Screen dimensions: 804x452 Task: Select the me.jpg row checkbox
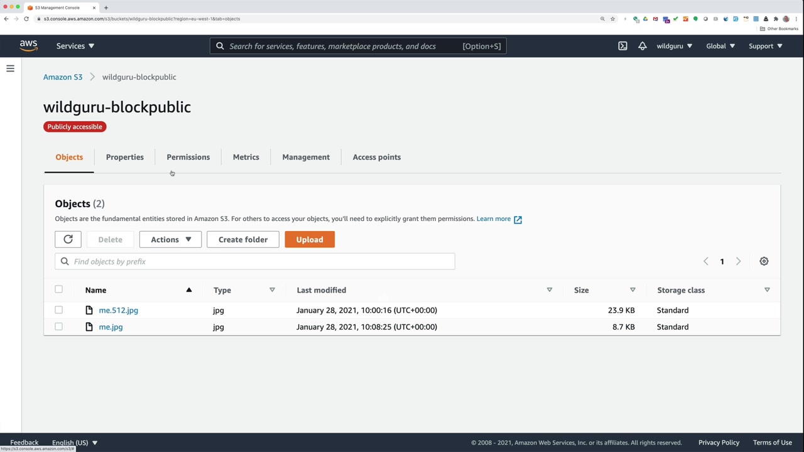coord(58,326)
